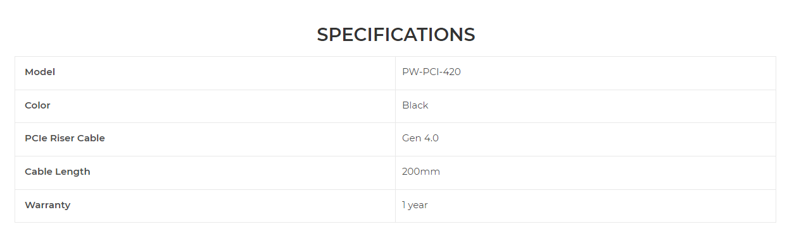Click the 420 digits in the model number
This screenshot has width=794, height=241.
tap(452, 72)
